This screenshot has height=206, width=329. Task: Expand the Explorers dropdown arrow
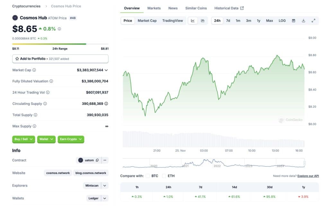click(x=105, y=186)
